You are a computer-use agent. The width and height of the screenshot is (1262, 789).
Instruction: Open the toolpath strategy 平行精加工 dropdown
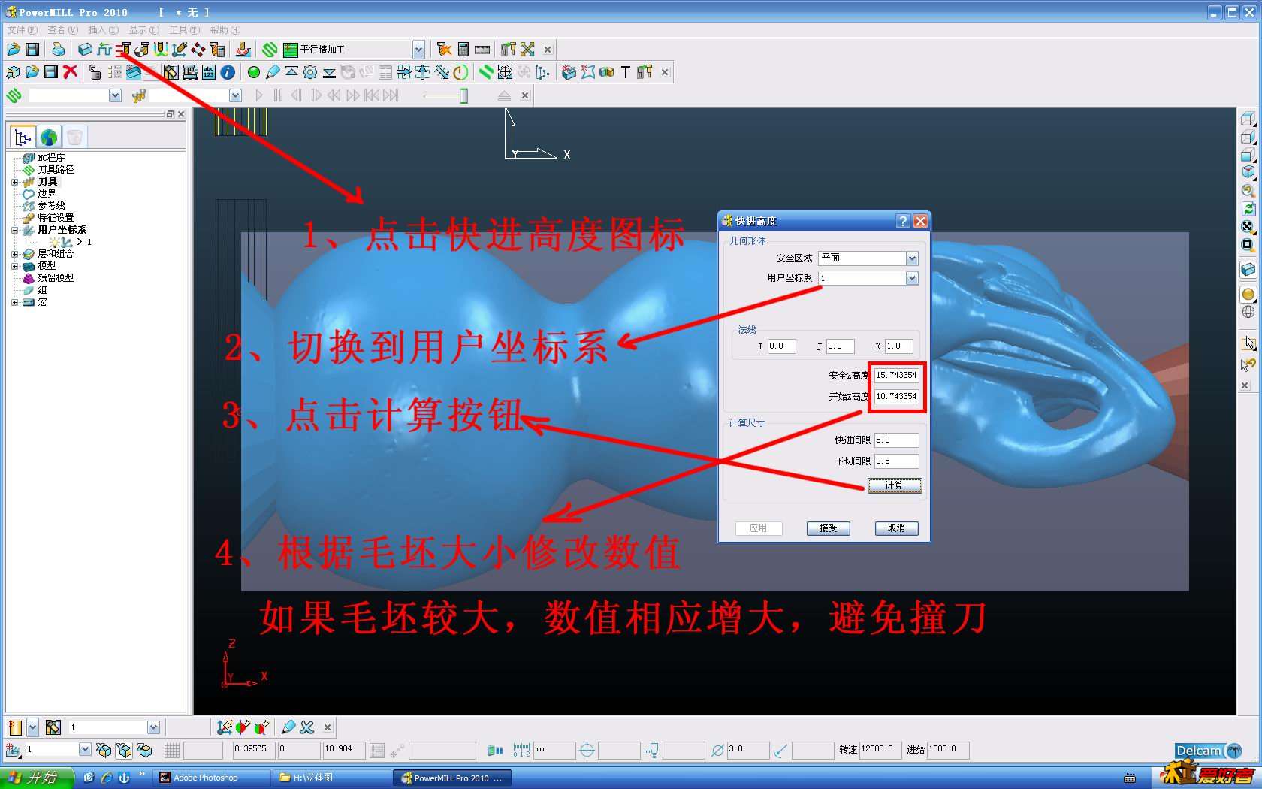418,50
